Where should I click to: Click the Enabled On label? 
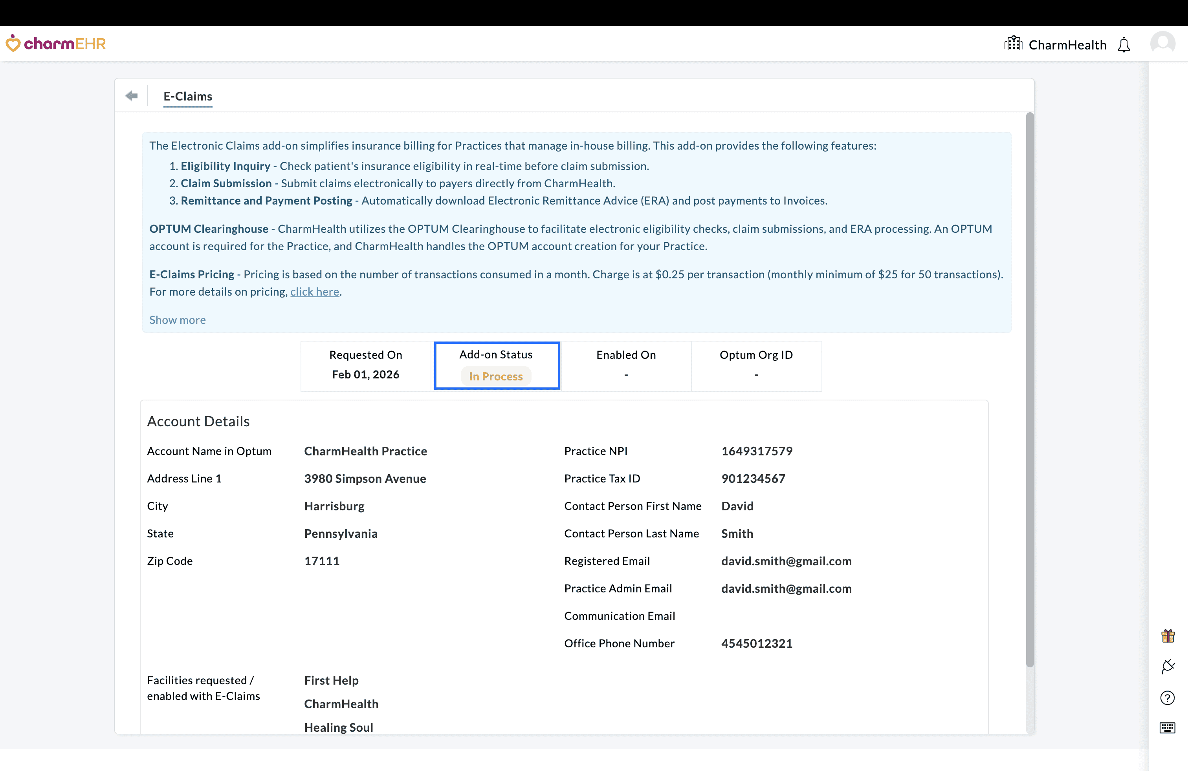(x=626, y=355)
